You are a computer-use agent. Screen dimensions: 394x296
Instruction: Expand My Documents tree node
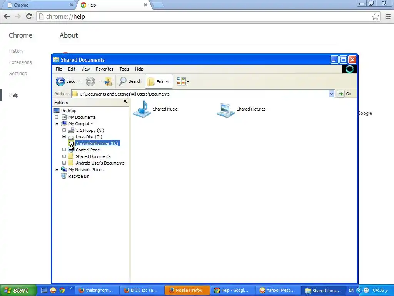pyautogui.click(x=57, y=117)
